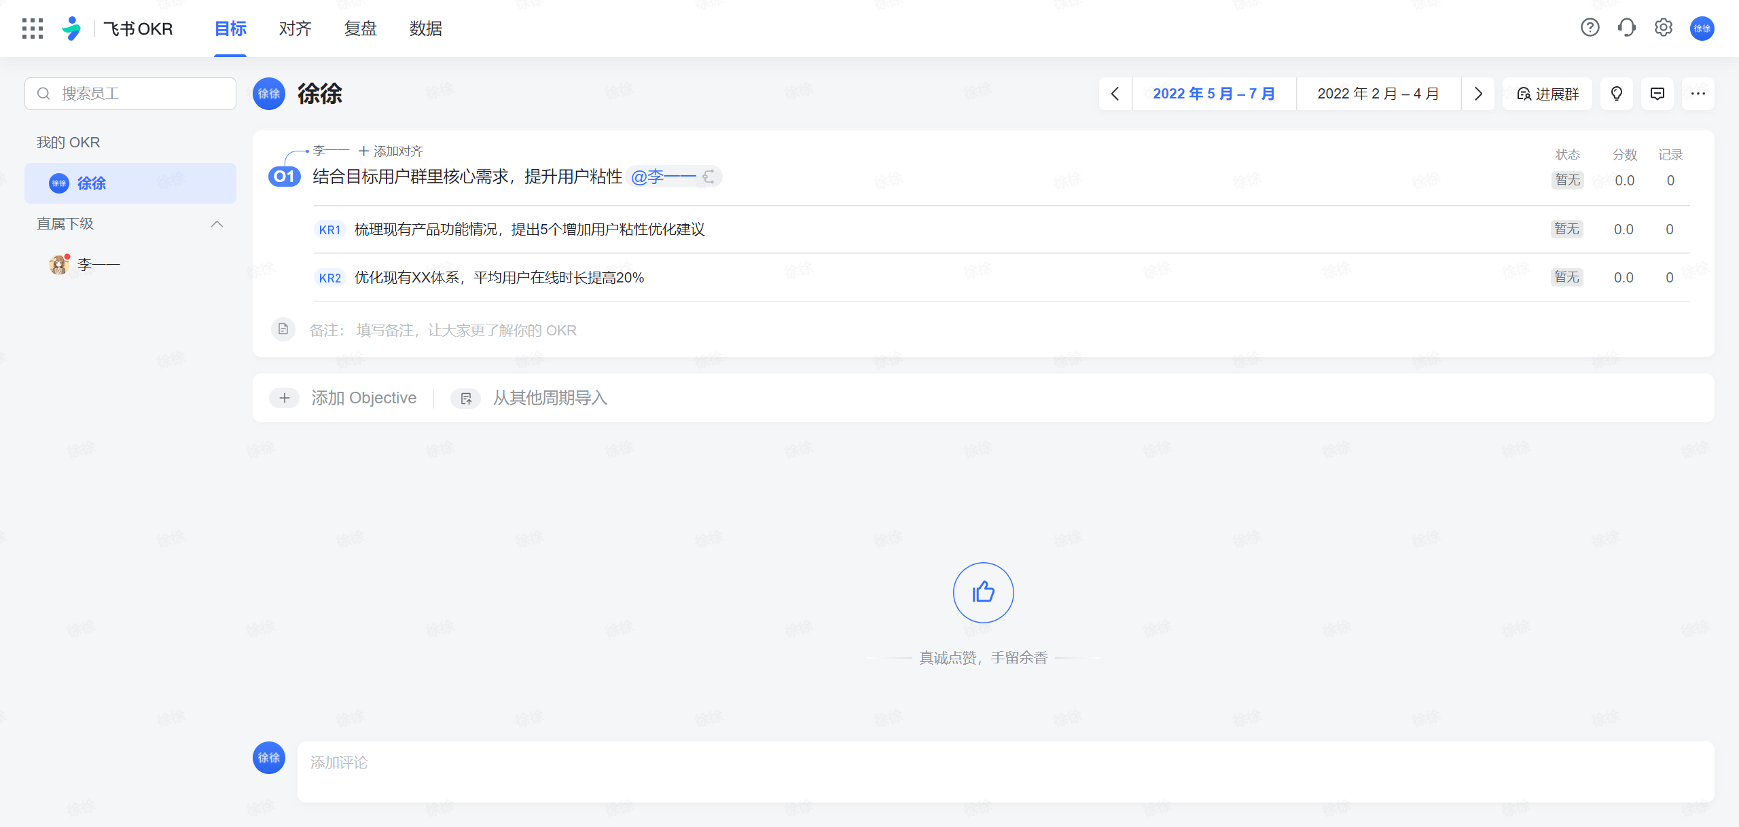The width and height of the screenshot is (1739, 827).
Task: Go to previous period with left chevron
Action: pos(1115,94)
